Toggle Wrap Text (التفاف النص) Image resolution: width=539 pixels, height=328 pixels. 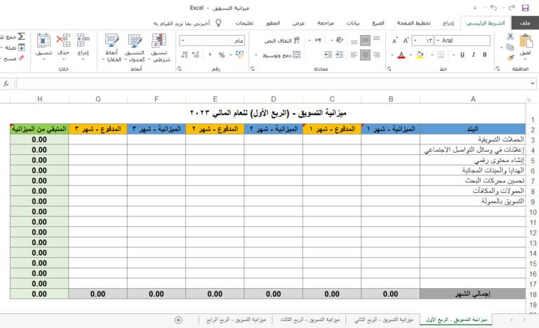282,41
